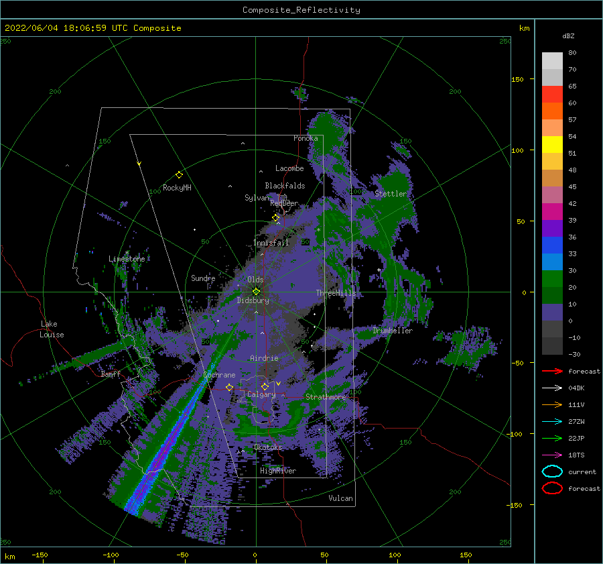Select the magenta 39–42 dBZ swatch
The height and width of the screenshot is (564, 603).
(x=552, y=212)
